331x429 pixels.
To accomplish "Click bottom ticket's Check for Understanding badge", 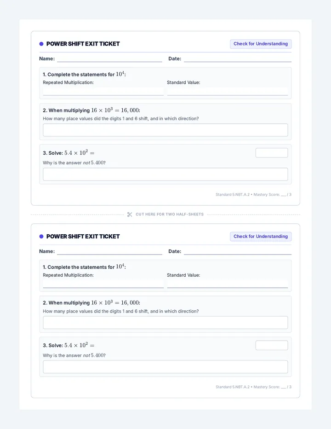I will click(261, 237).
